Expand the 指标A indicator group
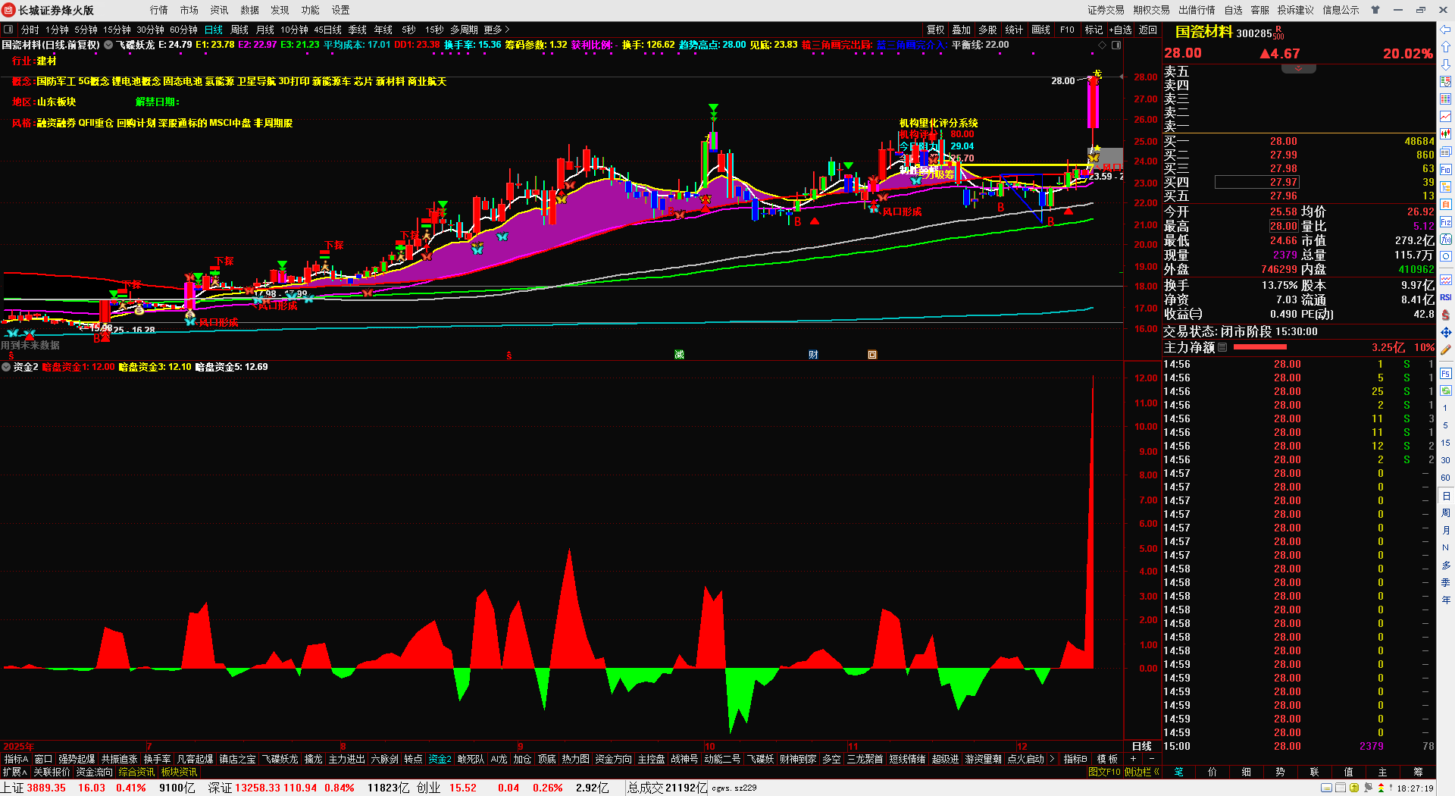Image resolution: width=1455 pixels, height=796 pixels. pyautogui.click(x=16, y=759)
